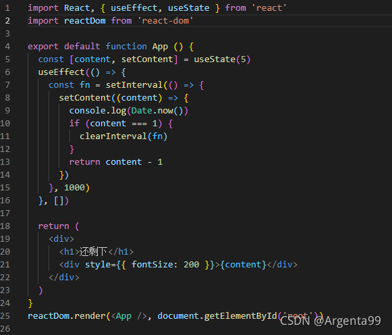Viewport: 392px width, 335px height.
Task: Click line number 17 in the gutter
Action: pos(5,213)
